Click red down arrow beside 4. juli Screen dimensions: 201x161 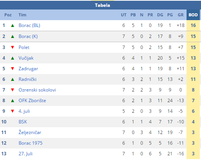coord(13,111)
